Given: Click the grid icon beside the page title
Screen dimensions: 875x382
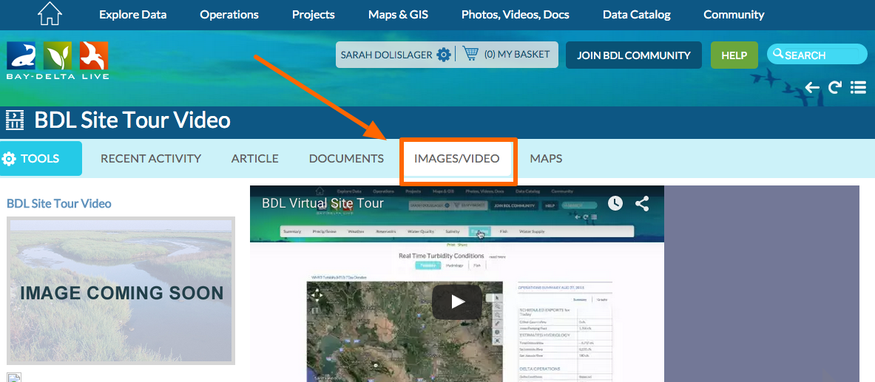Looking at the screenshot, I should 15,120.
